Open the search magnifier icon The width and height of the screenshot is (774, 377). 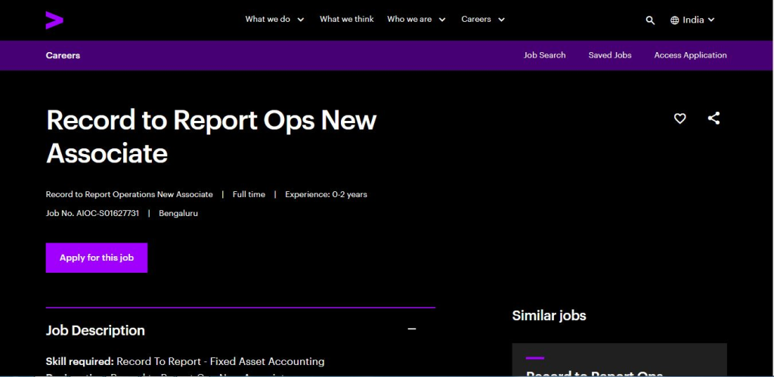point(650,20)
